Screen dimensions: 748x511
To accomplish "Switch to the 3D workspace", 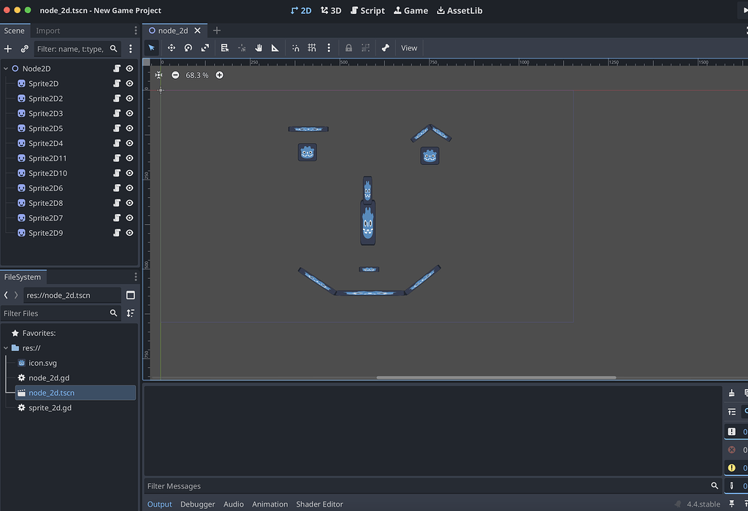I will (x=331, y=10).
